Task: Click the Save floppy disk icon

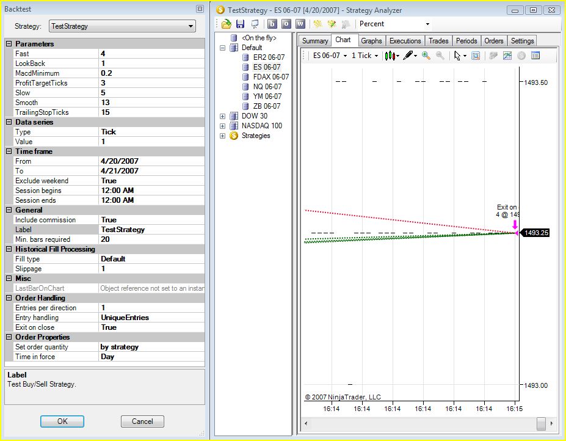Action: pos(240,24)
